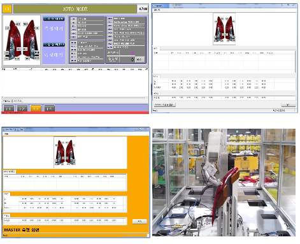Open the menu item in white measurement window
Viewport: 300px width, 244px height.
click(x=157, y=10)
